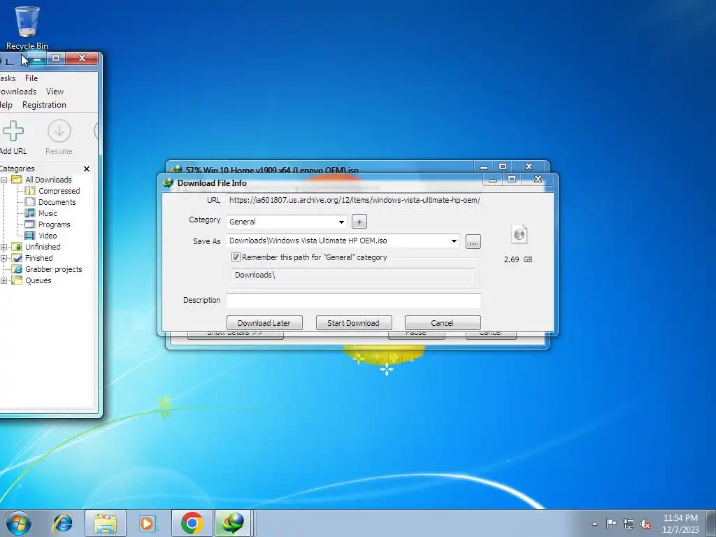
Task: Open Windows Media Player taskbar icon
Action: pyautogui.click(x=148, y=523)
